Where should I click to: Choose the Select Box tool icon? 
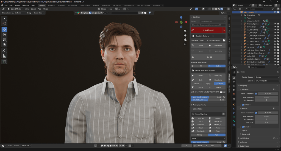[4, 18]
